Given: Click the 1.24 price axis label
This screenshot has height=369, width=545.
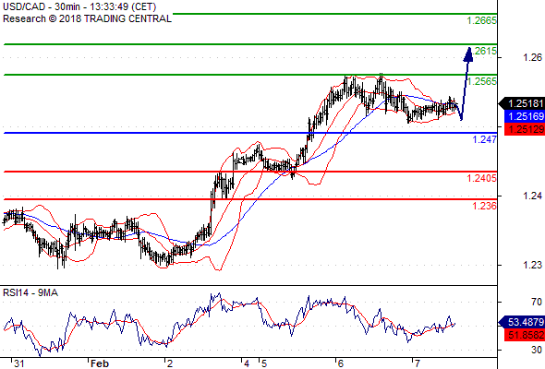Looking at the screenshot, I should [532, 196].
